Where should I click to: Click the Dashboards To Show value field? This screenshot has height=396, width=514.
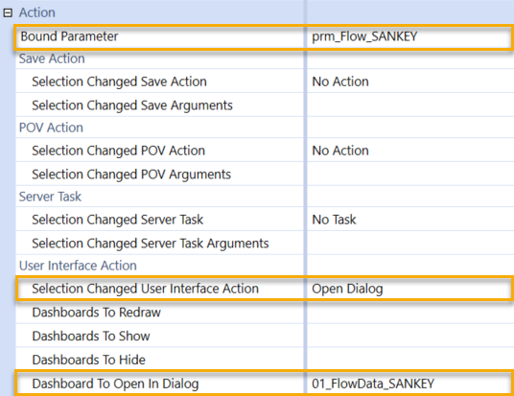tap(410, 336)
